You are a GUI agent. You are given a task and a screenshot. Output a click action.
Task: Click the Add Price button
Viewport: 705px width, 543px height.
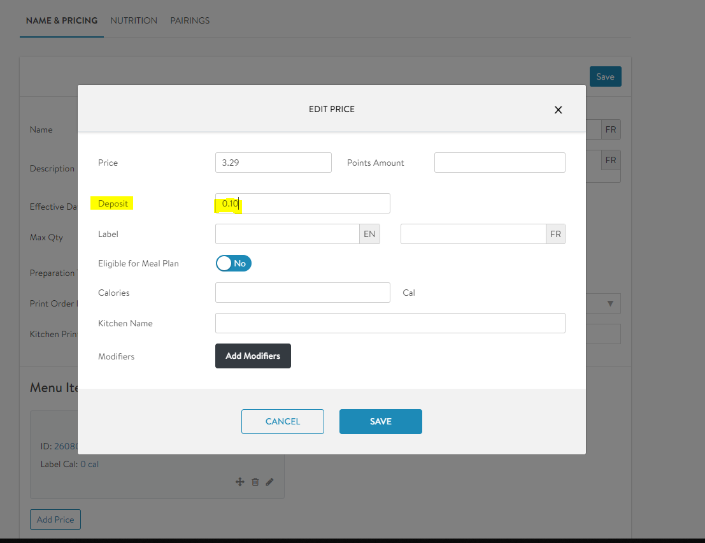55,519
